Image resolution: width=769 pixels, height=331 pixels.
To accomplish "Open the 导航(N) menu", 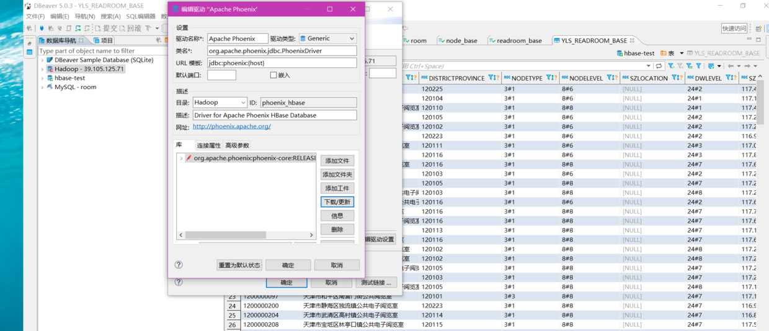I will pos(85,16).
